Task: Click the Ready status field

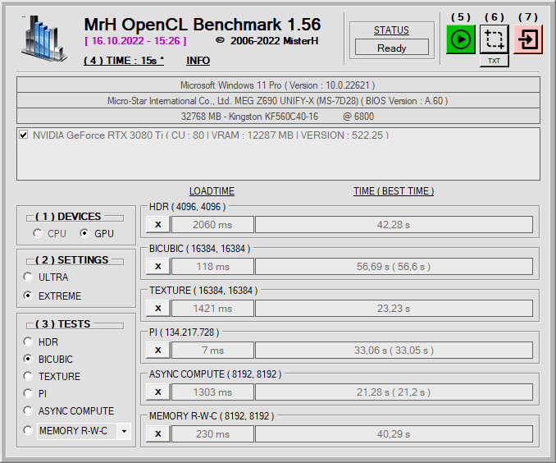Action: 392,48
